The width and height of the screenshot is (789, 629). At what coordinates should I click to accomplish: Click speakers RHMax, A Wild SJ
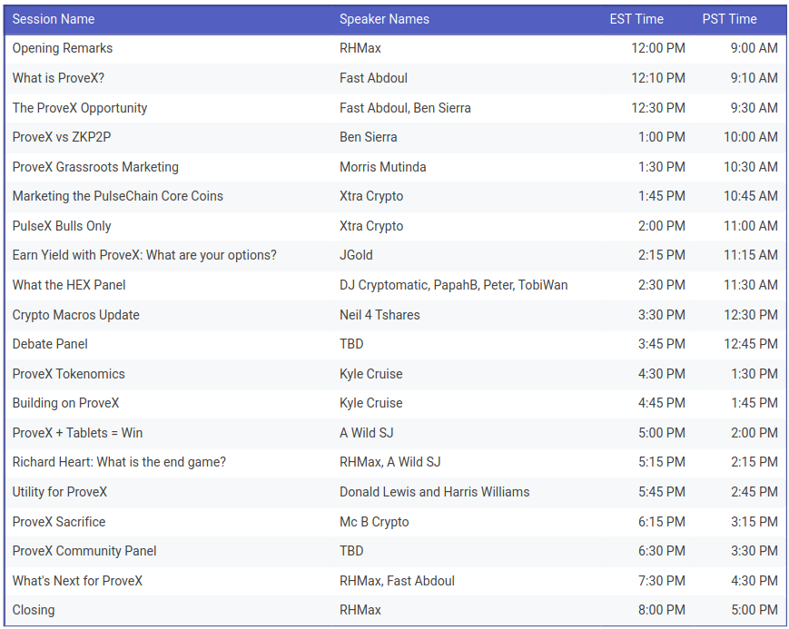click(390, 462)
